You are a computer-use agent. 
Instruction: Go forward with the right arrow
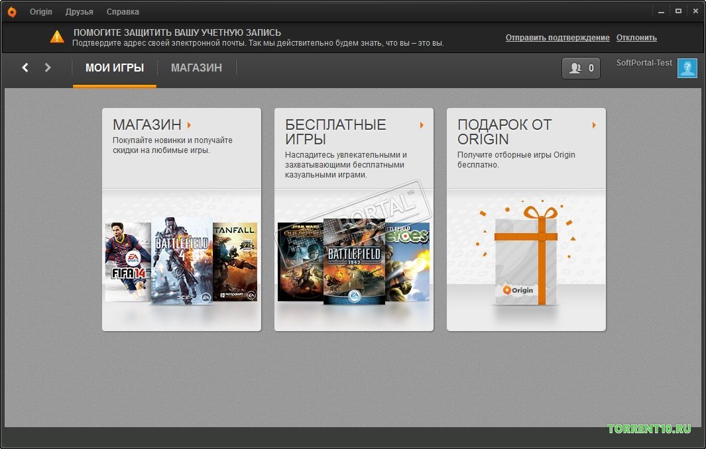[47, 68]
